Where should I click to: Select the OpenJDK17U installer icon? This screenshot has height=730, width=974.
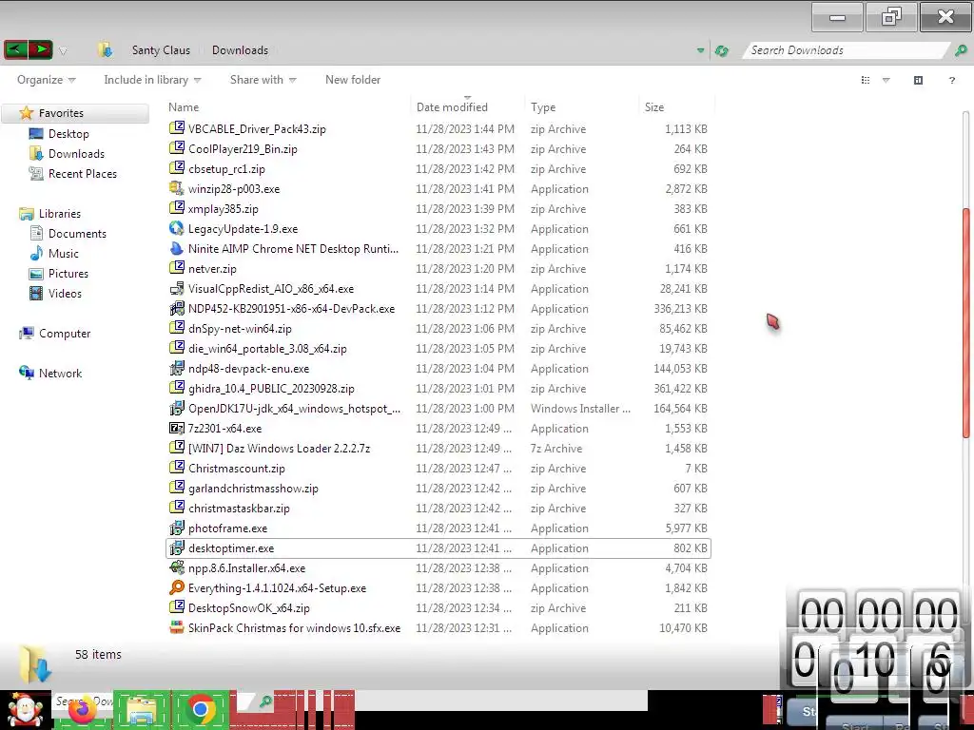177,408
